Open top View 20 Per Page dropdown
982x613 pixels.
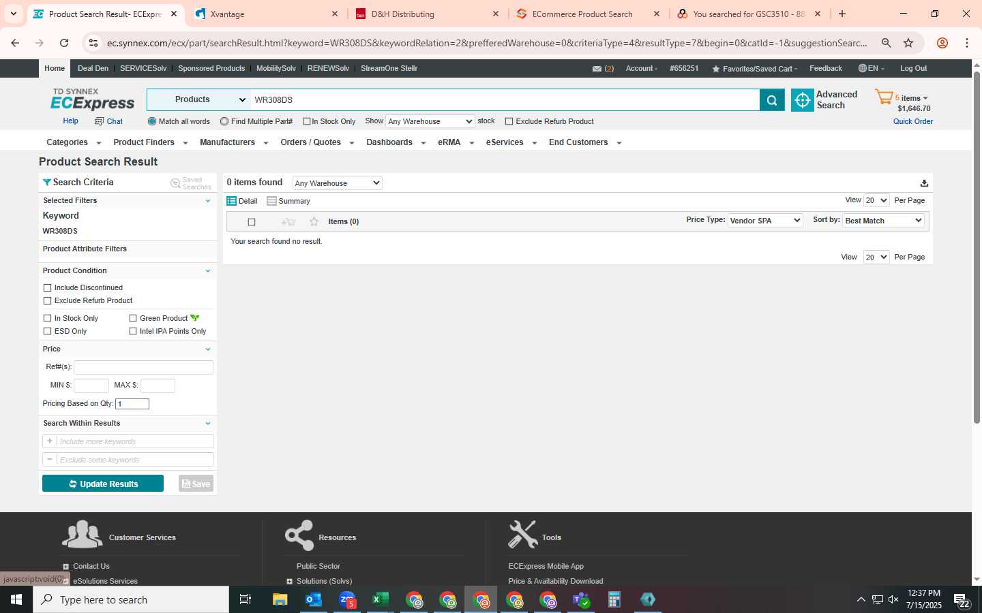(x=876, y=200)
